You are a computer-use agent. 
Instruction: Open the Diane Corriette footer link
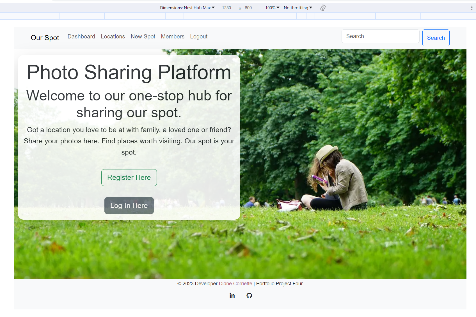tap(235, 284)
